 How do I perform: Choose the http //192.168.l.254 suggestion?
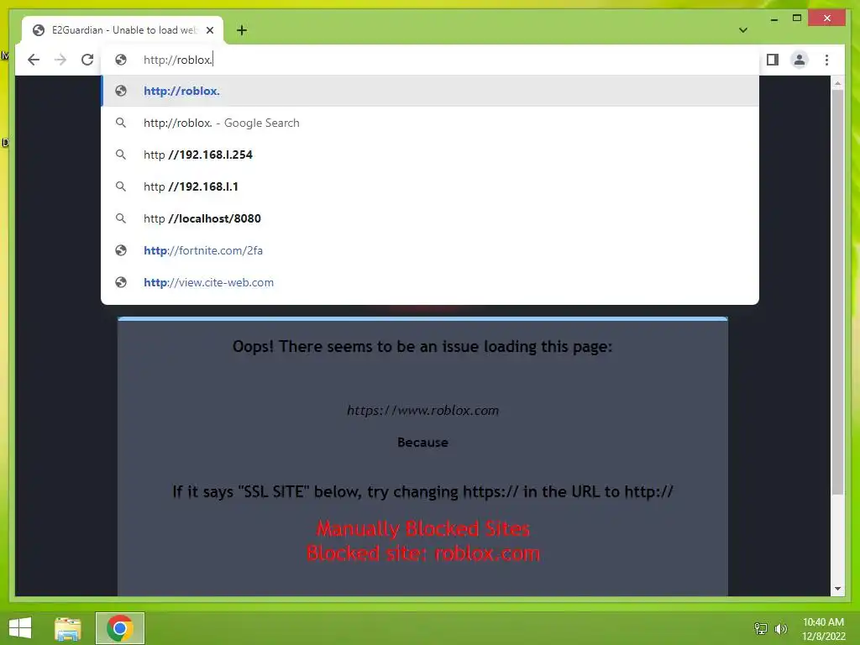pos(430,155)
